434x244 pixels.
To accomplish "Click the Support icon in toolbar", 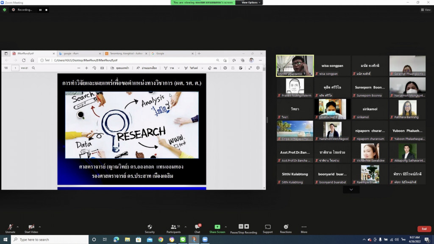I will coord(267,227).
